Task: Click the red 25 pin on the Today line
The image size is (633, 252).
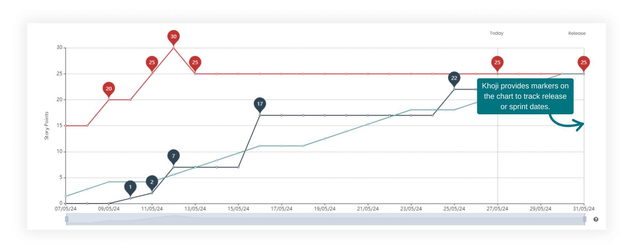Action: point(497,62)
